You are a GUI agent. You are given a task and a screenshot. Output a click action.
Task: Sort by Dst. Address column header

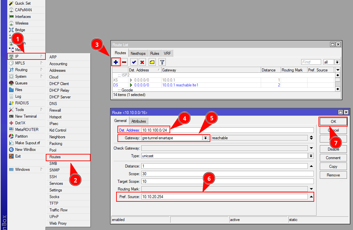click(144, 70)
